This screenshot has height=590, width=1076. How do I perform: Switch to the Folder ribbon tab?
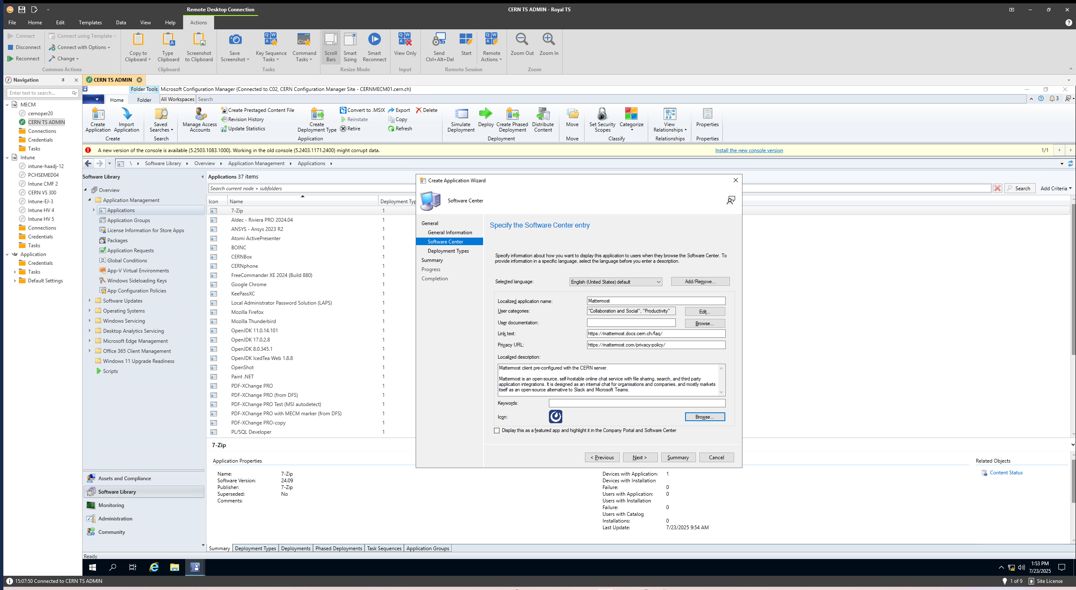click(x=144, y=100)
